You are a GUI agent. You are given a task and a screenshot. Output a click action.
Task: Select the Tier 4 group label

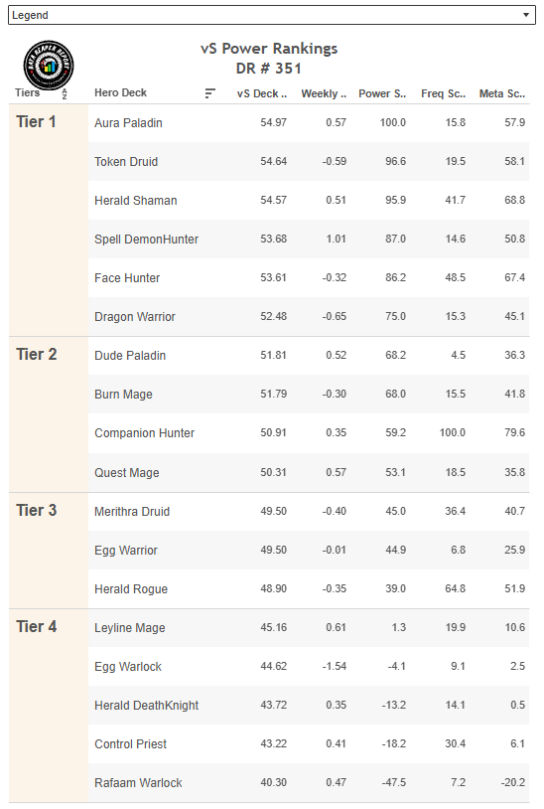pos(36,626)
